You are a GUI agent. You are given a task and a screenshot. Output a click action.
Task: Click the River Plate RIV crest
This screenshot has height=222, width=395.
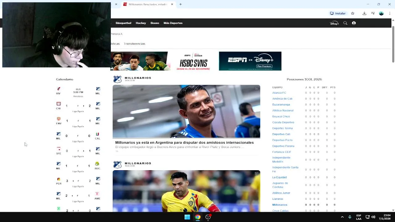click(58, 89)
